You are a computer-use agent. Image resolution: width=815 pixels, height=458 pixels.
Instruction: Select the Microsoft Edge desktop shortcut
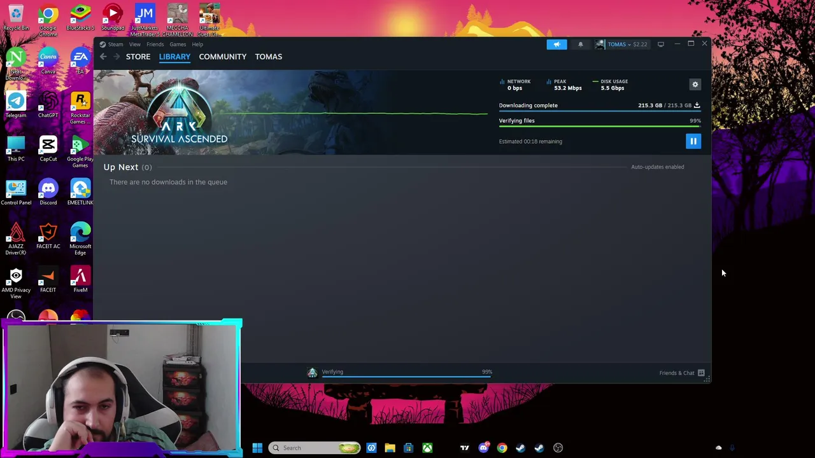click(80, 239)
